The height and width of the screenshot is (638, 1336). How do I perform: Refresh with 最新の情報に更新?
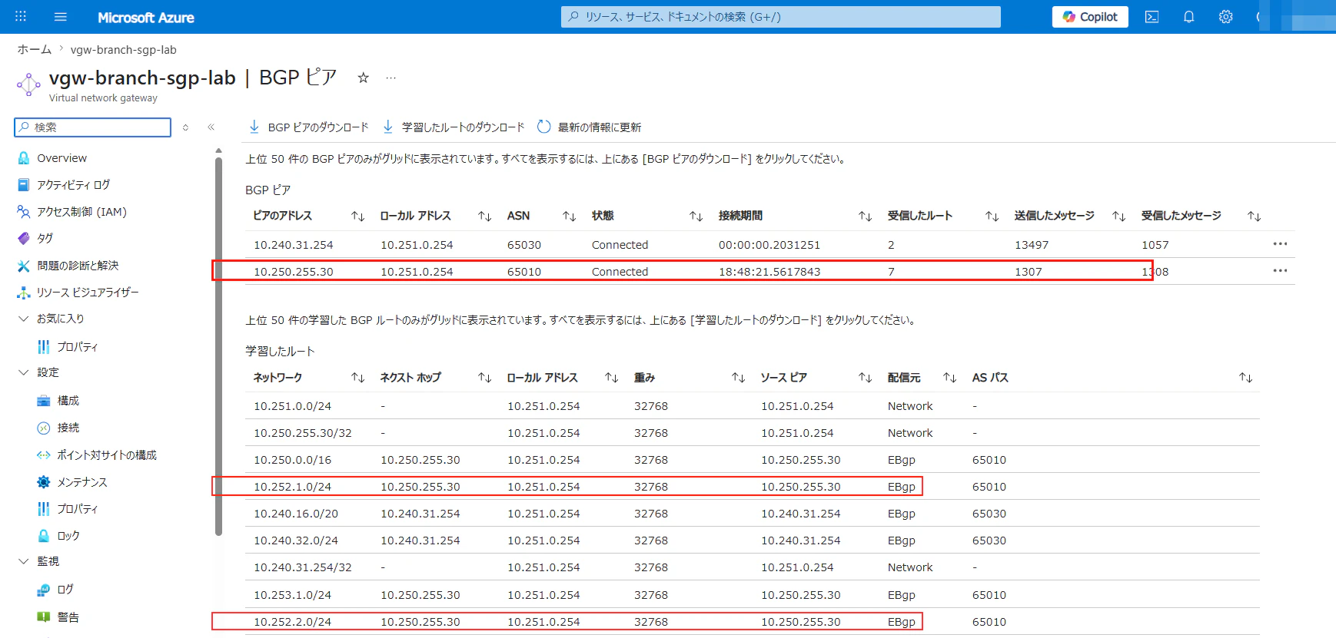[x=589, y=127]
